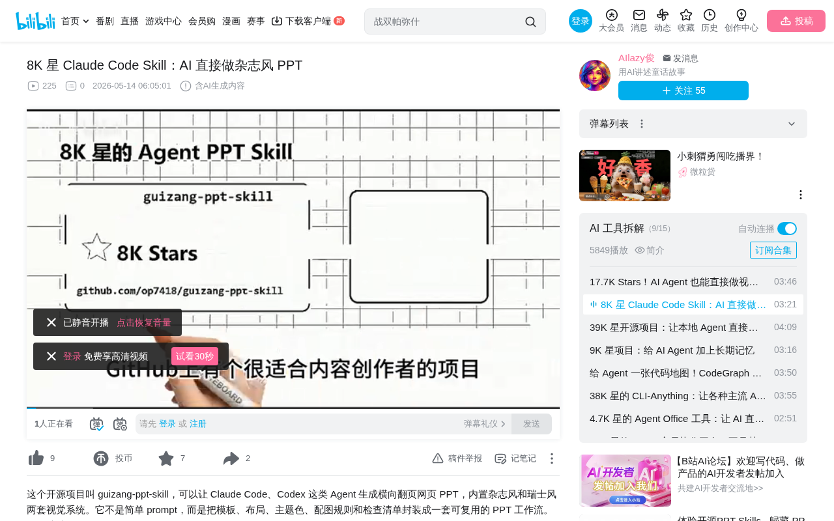Click 注册 link in danmaku input

(198, 424)
